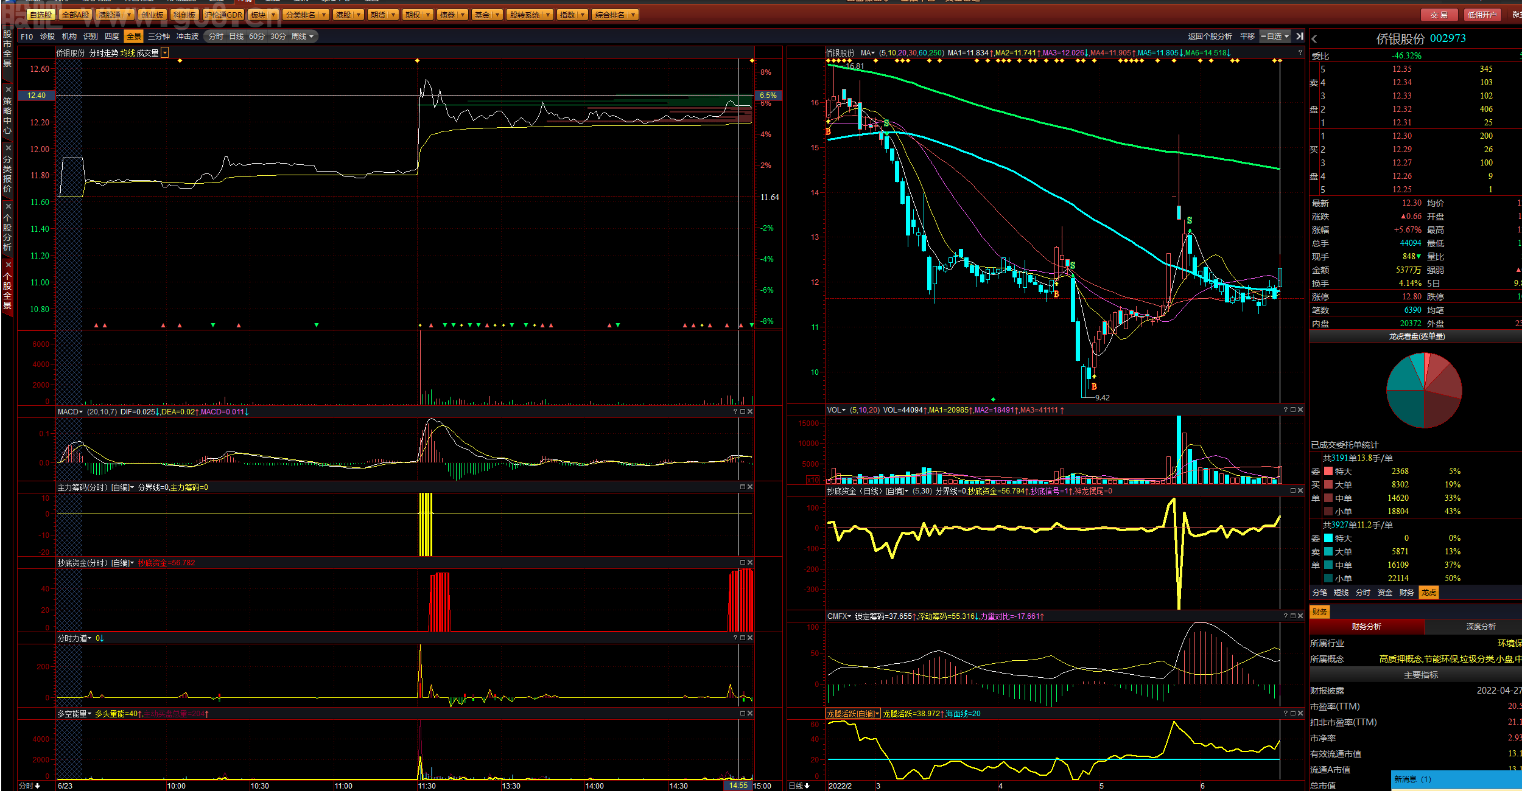Viewport: 1522px width, 791px height.
Task: Open help for the MA daily chart
Action: point(1300,53)
